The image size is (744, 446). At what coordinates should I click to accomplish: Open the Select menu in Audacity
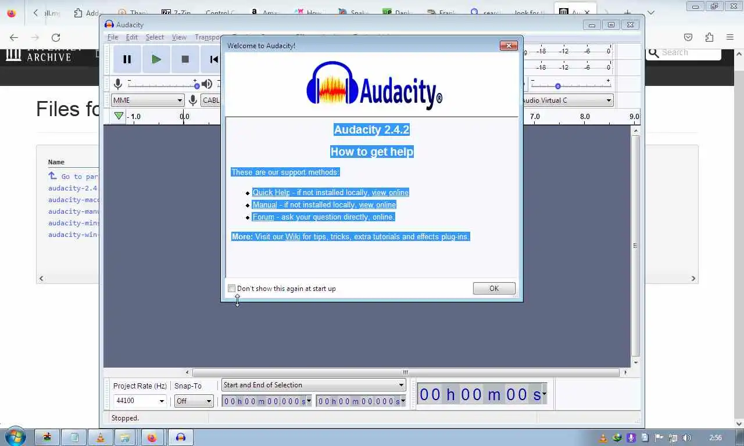point(155,37)
